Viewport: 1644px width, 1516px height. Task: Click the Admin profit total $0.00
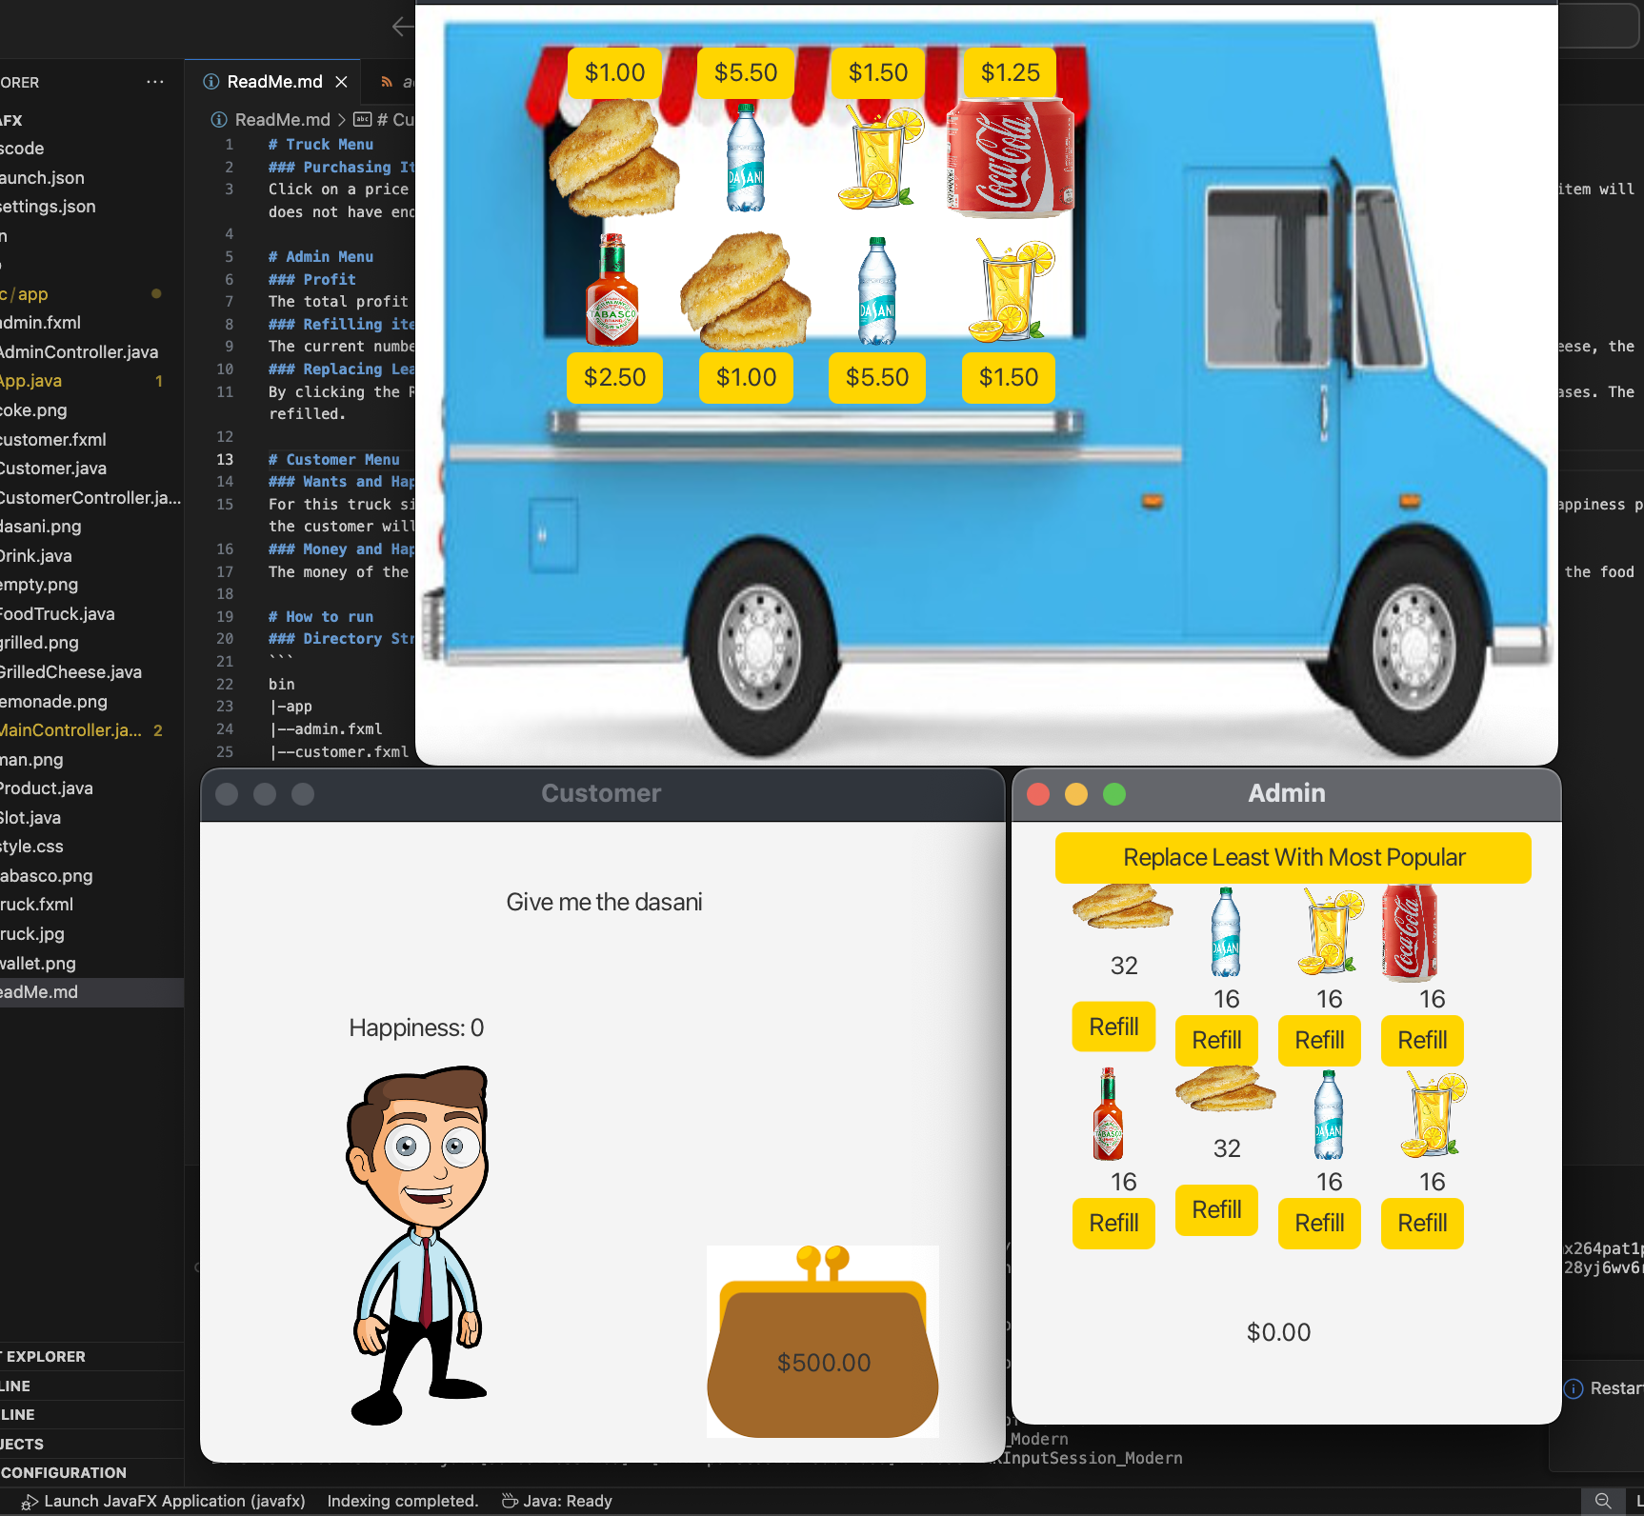pyautogui.click(x=1278, y=1332)
